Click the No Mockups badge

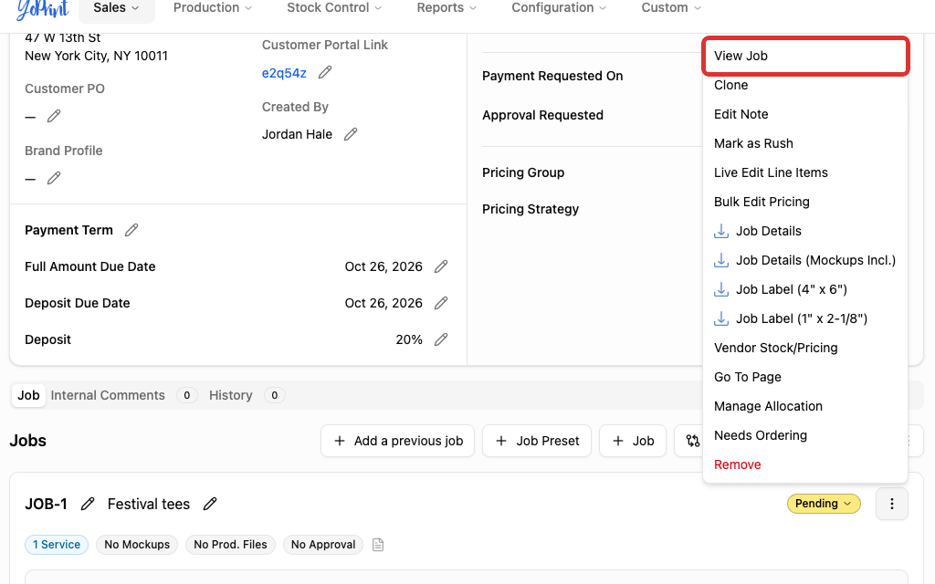pos(137,545)
